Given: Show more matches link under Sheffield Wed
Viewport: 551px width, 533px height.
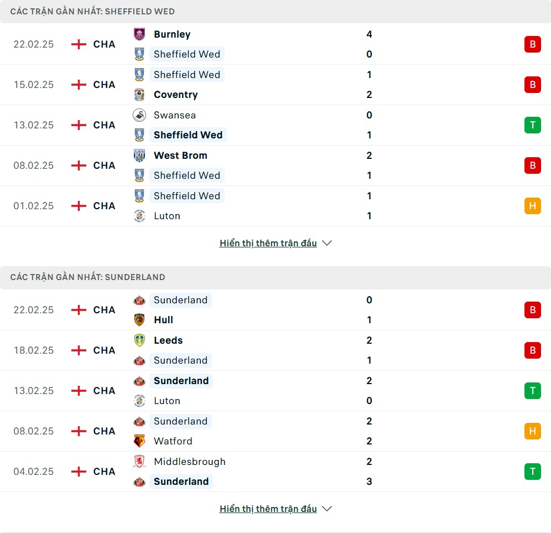Looking at the screenshot, I should (268, 243).
